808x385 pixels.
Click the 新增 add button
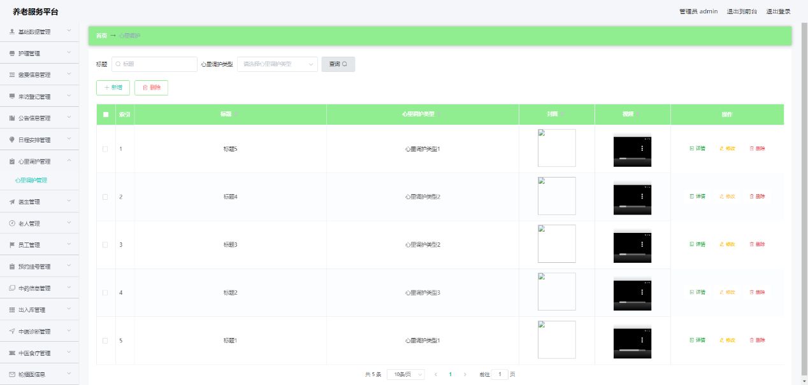(x=113, y=88)
